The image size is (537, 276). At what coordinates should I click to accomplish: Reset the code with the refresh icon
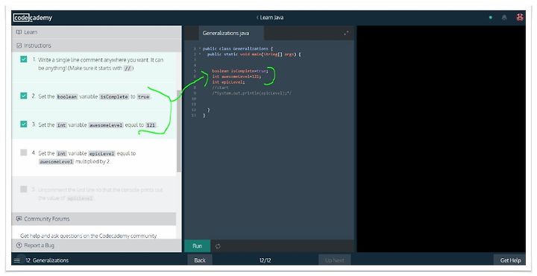tap(218, 246)
